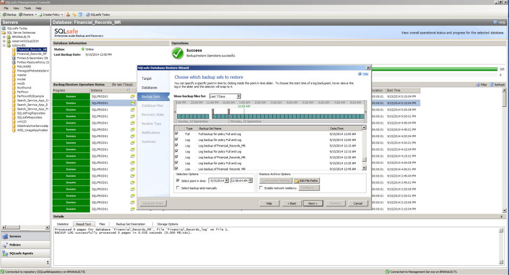Go to the Target wizard step
The image size is (509, 275).
[x=146, y=78]
